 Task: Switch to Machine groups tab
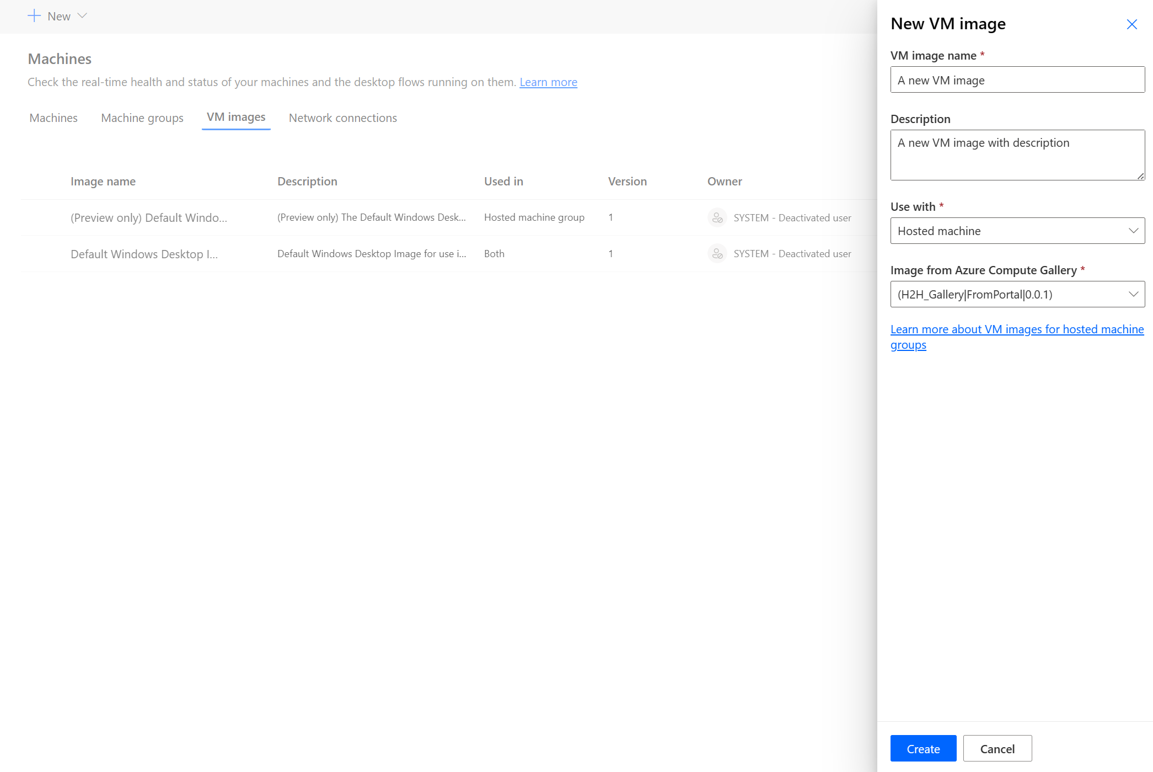[x=142, y=117]
